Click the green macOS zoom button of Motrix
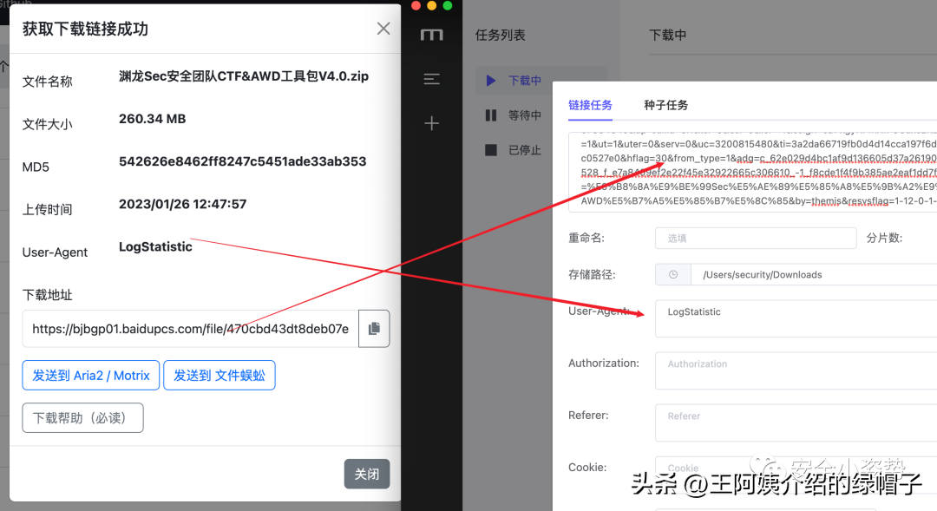 (447, 6)
